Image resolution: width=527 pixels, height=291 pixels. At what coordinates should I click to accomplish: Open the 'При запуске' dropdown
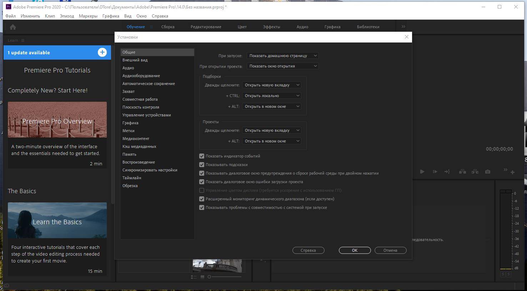point(282,56)
